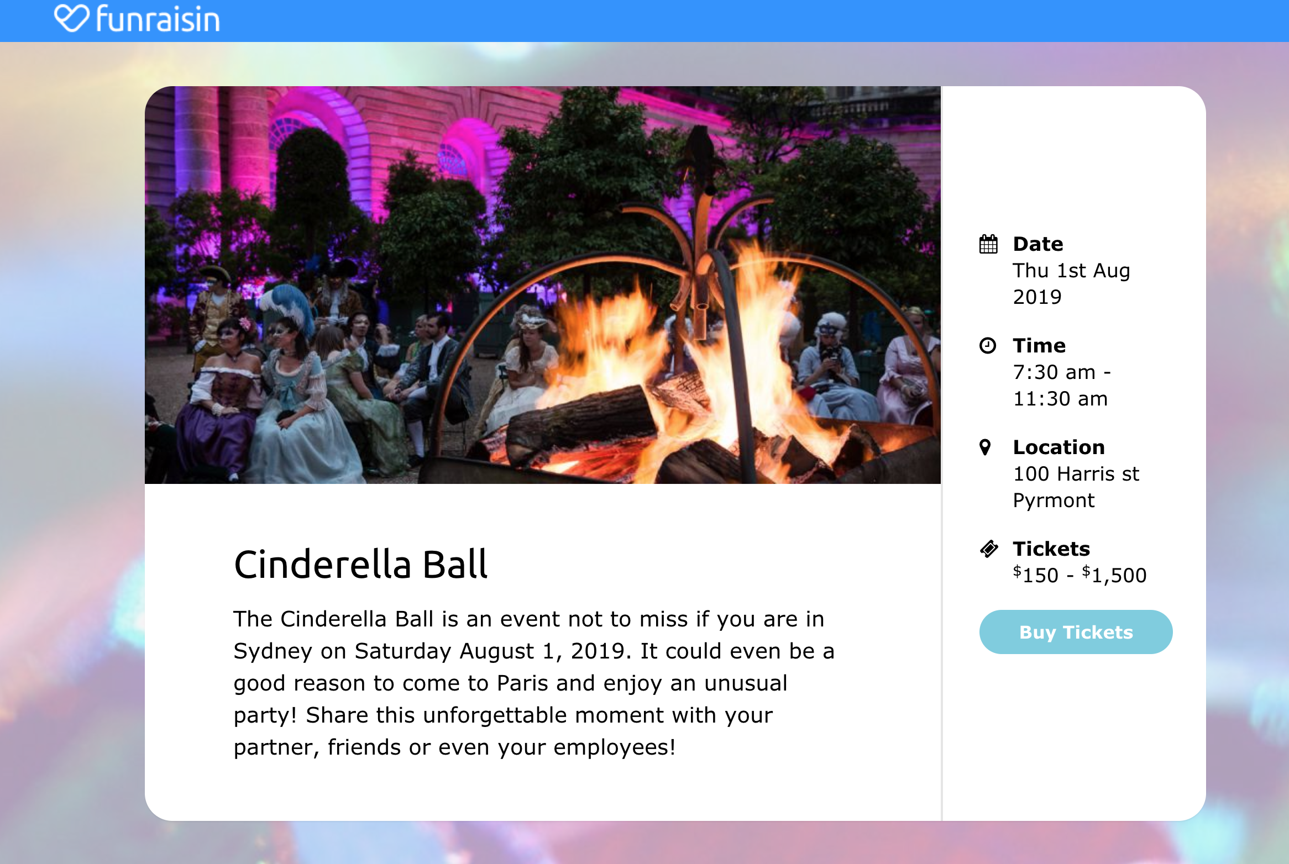
Task: Click the Date section heading icon area
Action: coord(1037,244)
